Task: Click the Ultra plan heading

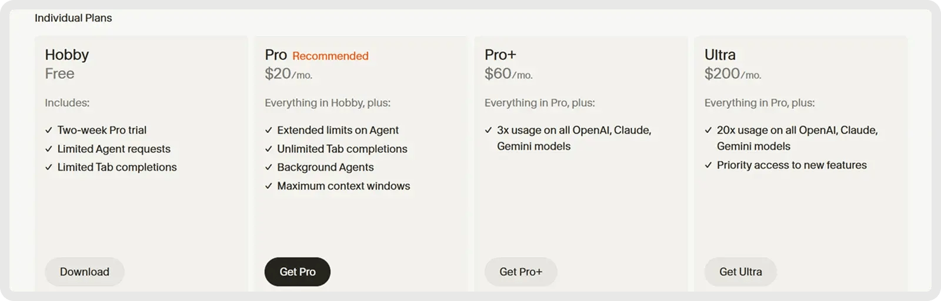Action: click(x=720, y=55)
